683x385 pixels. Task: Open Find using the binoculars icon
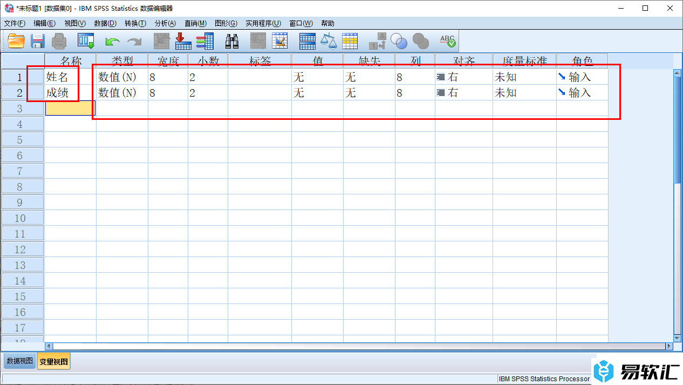click(x=232, y=41)
